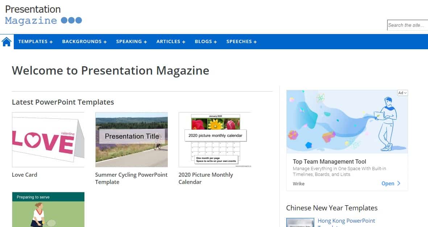
Task: Click the Love Card title link
Action: 25,175
